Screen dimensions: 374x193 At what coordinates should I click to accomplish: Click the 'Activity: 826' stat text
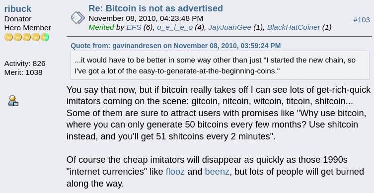click(x=25, y=64)
